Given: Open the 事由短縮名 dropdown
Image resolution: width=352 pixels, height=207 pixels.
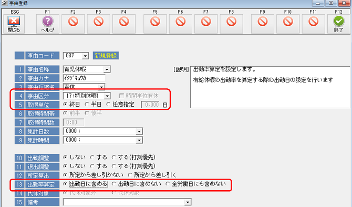Looking at the screenshot, I should [x=102, y=87].
